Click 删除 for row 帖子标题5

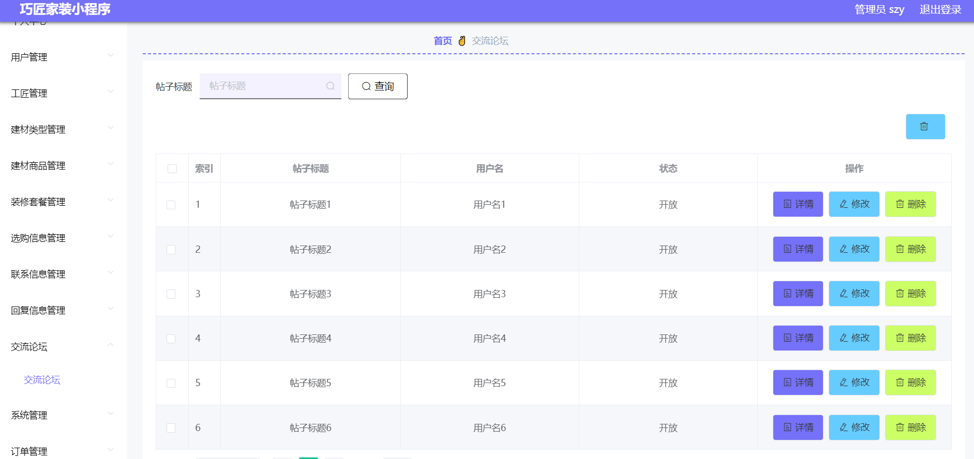[910, 382]
